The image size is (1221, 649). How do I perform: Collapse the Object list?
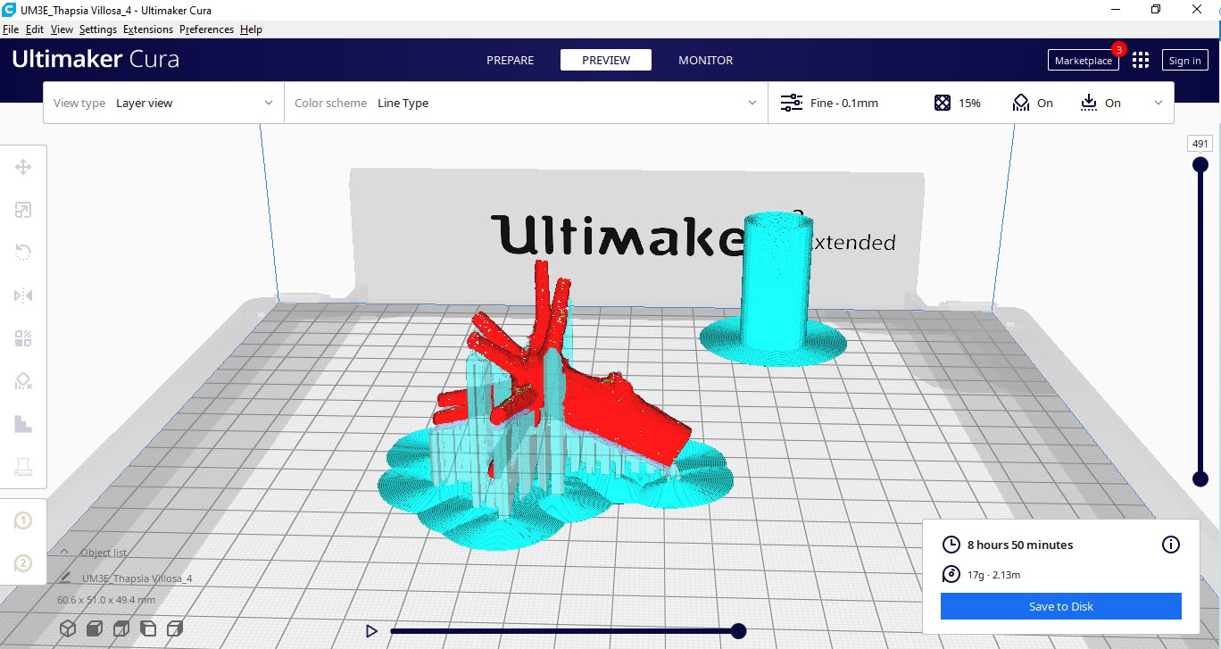tap(65, 553)
